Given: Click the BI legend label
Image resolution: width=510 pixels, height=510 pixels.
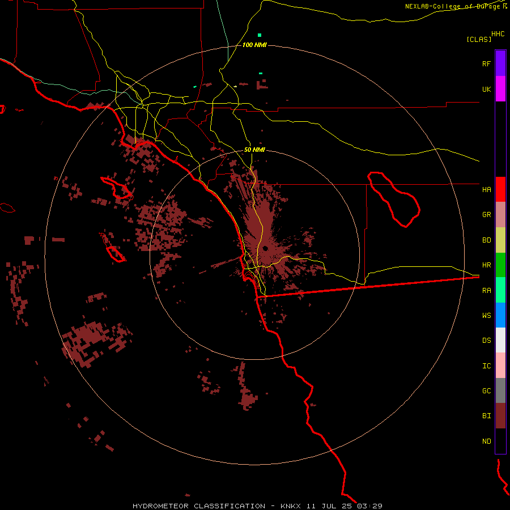Looking at the screenshot, I should tap(486, 416).
